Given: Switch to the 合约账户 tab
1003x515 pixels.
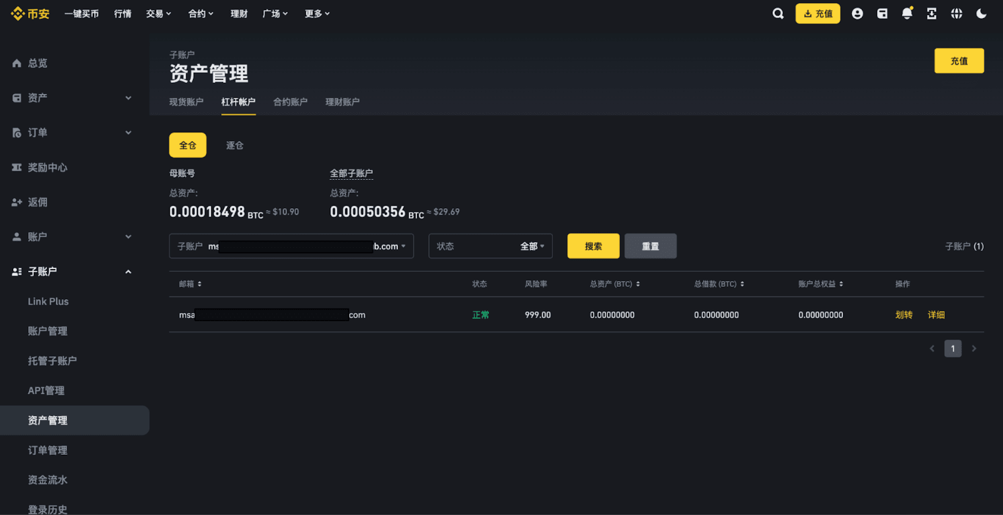Looking at the screenshot, I should click(x=290, y=102).
